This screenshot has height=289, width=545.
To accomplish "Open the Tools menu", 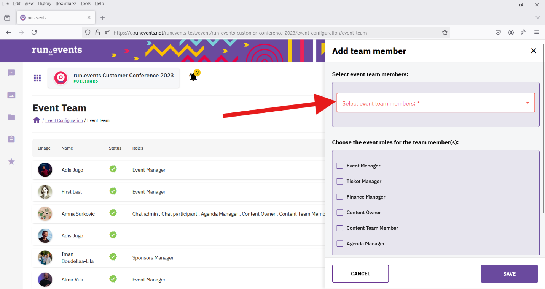I will pyautogui.click(x=86, y=3).
